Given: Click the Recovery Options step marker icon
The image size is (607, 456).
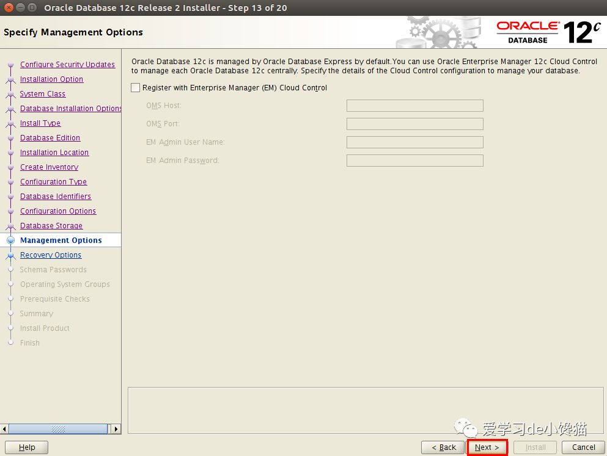Looking at the screenshot, I should [11, 255].
